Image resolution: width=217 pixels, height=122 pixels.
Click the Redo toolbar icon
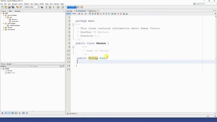(x=21, y=7)
